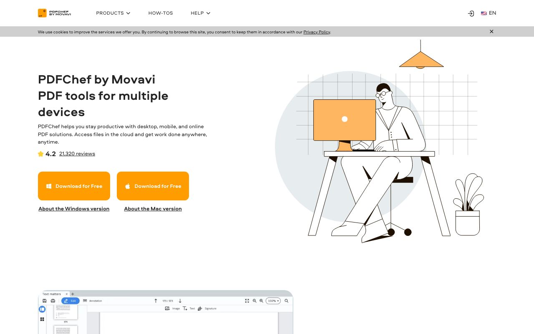Select the "PDFChef by Movavi" headline text
This screenshot has width=534, height=334.
click(x=96, y=79)
